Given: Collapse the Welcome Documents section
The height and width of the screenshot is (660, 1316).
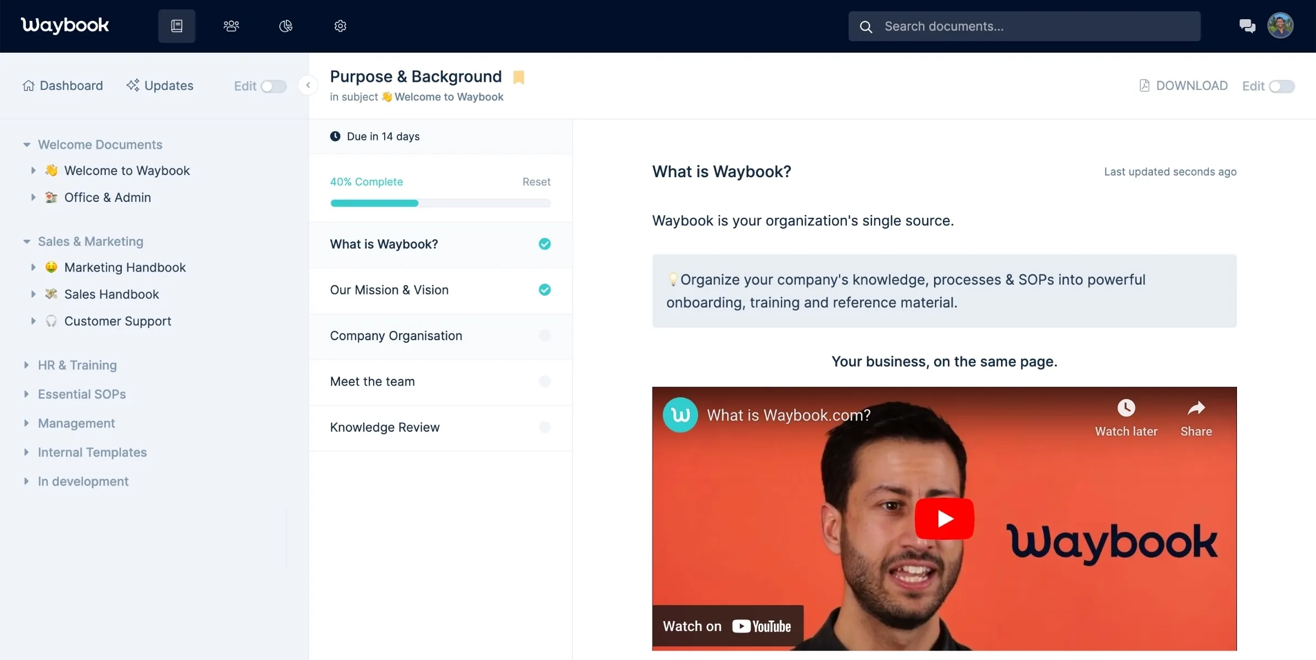Looking at the screenshot, I should (x=27, y=144).
